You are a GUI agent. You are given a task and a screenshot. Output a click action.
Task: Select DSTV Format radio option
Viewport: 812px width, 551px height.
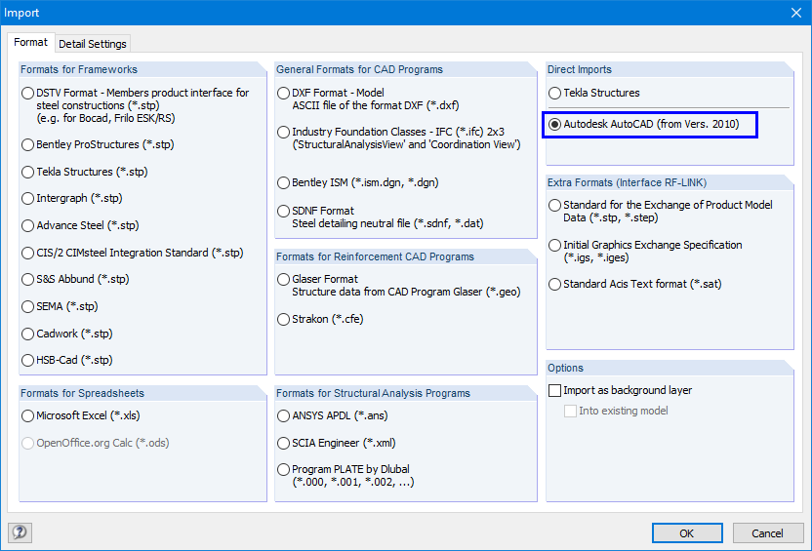point(28,94)
